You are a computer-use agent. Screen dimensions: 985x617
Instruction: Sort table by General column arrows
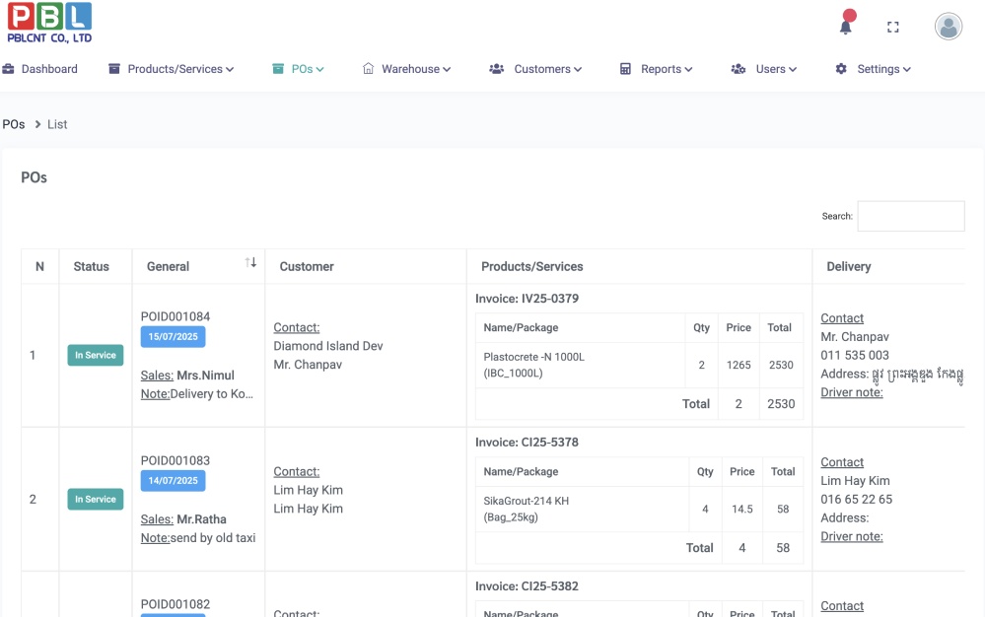(250, 262)
